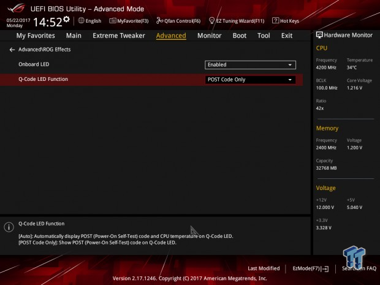Go to the Monitor tab
The width and height of the screenshot is (380, 285).
point(210,36)
